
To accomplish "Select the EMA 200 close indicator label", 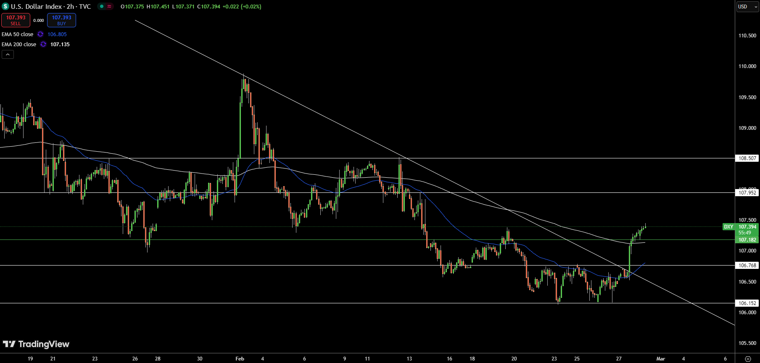I will coord(19,45).
